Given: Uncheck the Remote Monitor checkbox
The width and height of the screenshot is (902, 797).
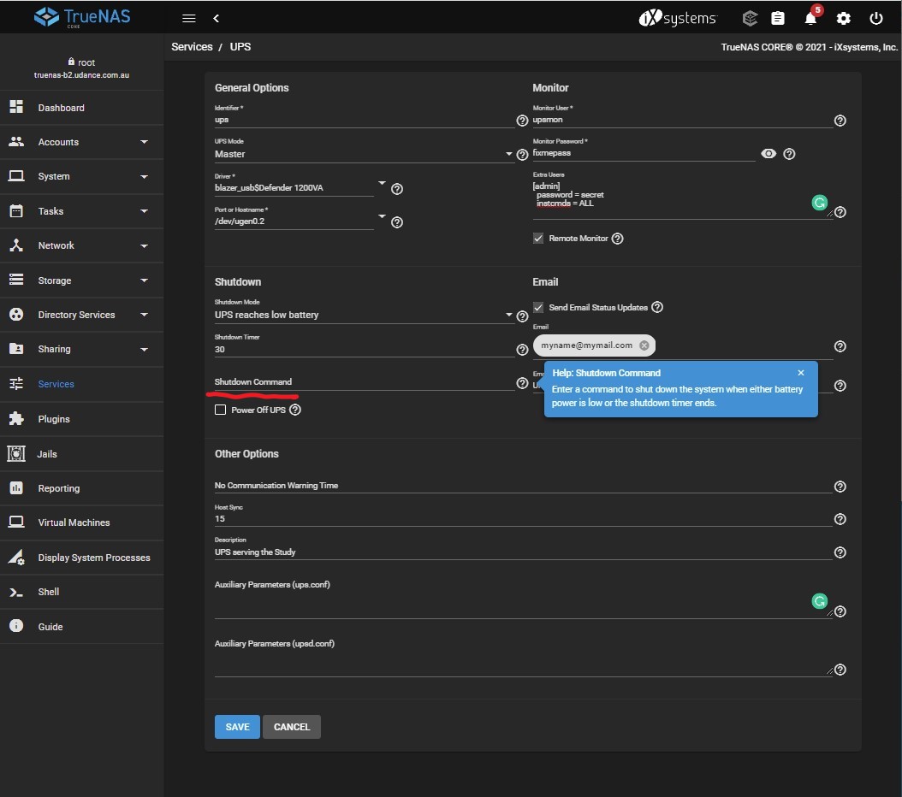Looking at the screenshot, I should [538, 239].
